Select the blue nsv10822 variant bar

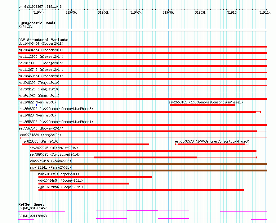point(28,105)
